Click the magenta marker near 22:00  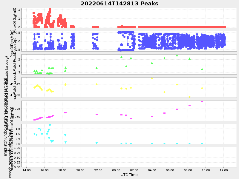point(96,114)
